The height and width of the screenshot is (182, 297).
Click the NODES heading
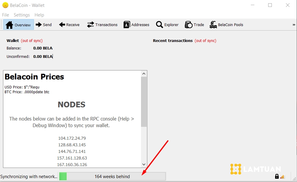click(x=72, y=105)
